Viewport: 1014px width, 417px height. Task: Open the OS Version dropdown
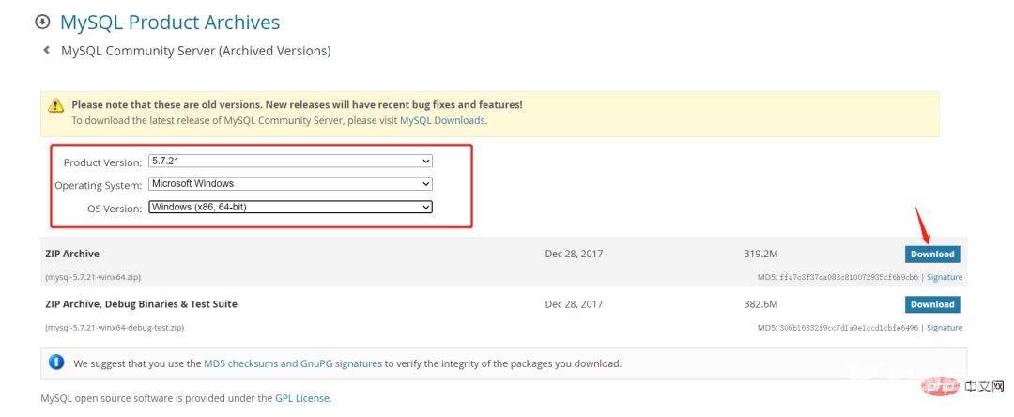pos(290,207)
